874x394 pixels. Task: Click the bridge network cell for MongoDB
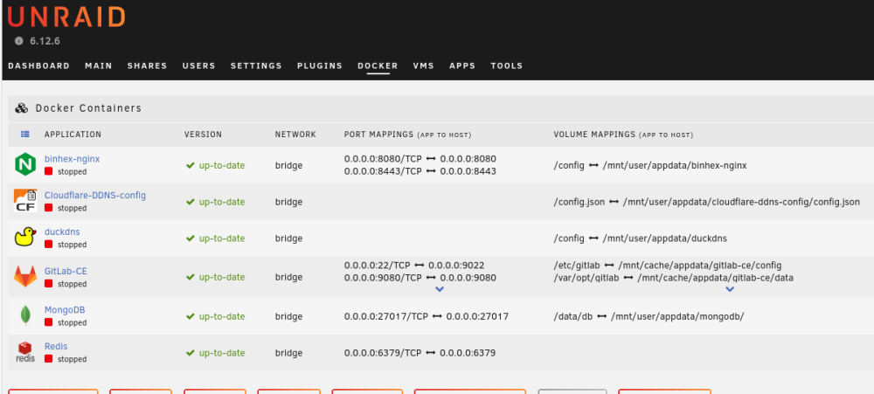click(x=288, y=316)
